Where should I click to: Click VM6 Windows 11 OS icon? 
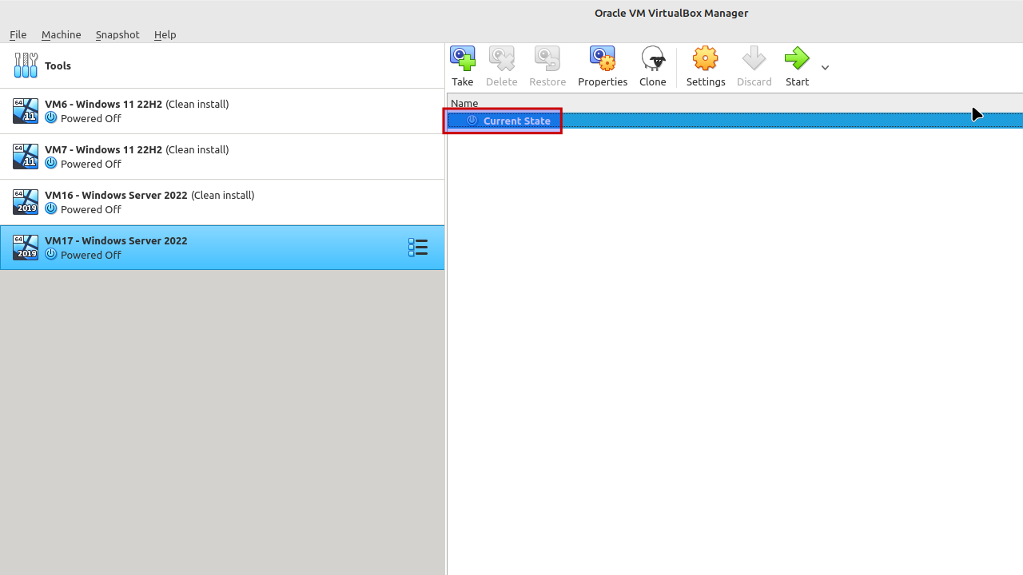(26, 111)
